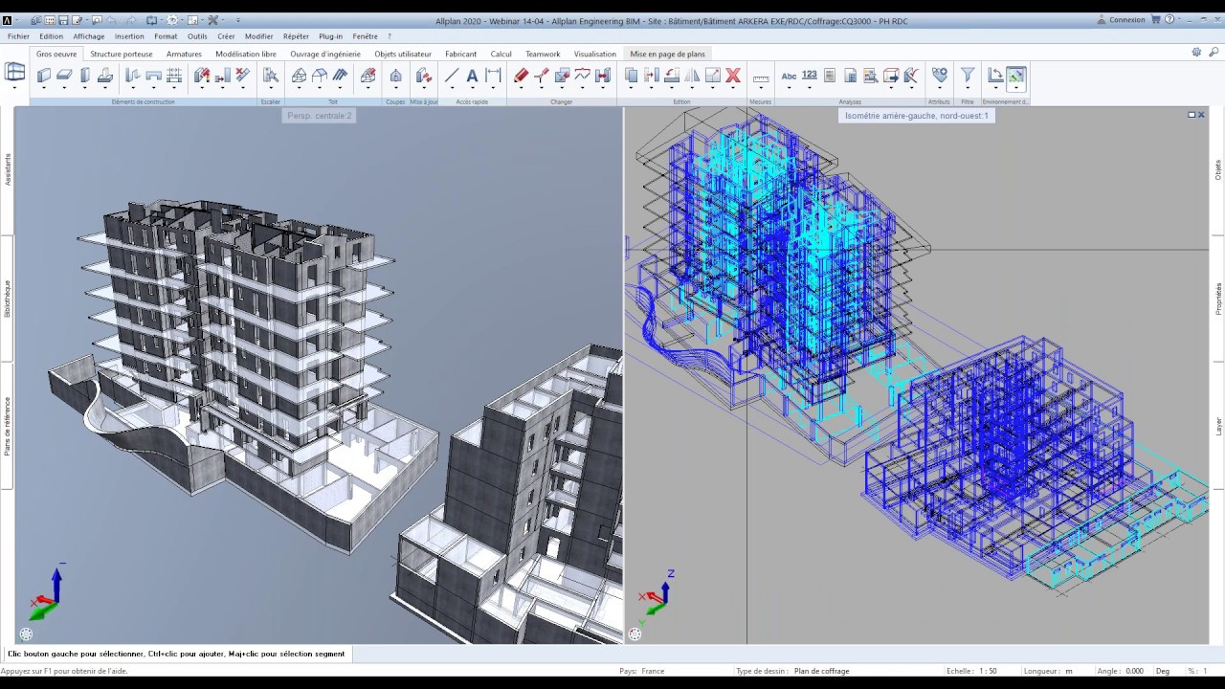This screenshot has height=689, width=1225.
Task: Click the Plan de coffrage drawing type field
Action: (x=821, y=671)
